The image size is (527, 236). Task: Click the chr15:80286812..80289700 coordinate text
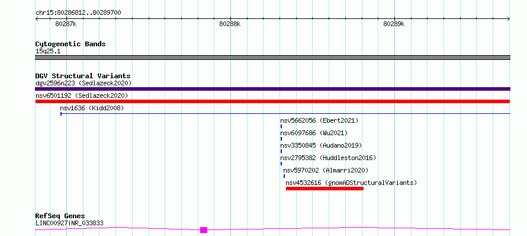point(78,12)
